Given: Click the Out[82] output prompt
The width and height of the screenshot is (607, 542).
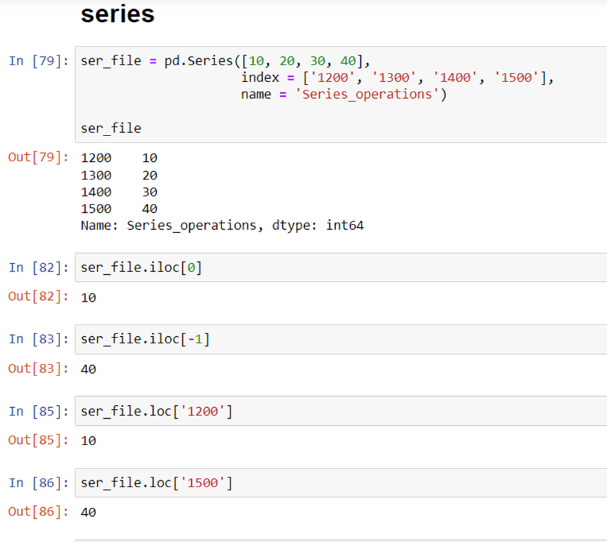Looking at the screenshot, I should click(38, 296).
